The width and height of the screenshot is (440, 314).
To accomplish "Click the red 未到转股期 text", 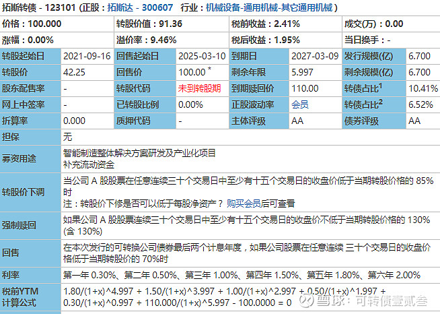I will pos(199,88).
